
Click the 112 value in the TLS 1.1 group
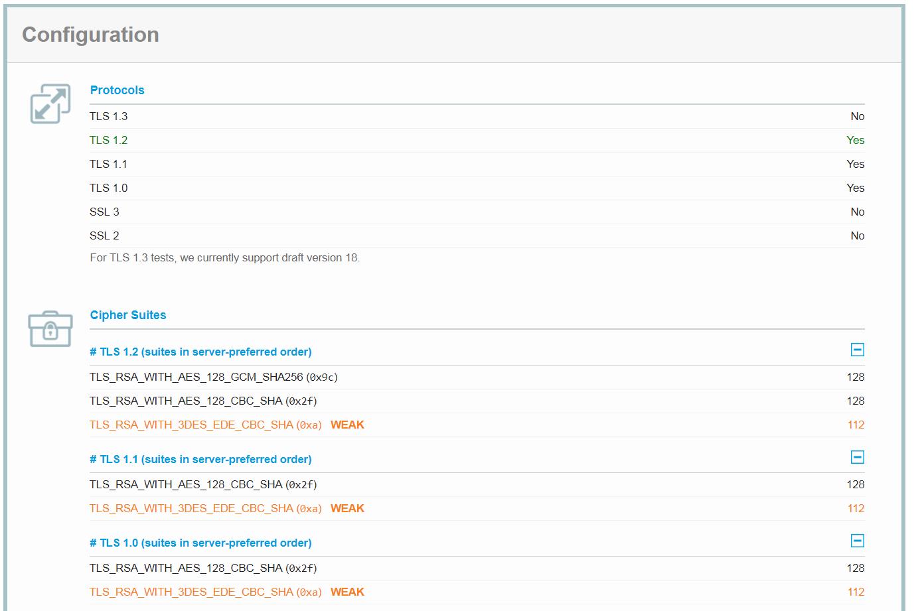[x=856, y=508]
